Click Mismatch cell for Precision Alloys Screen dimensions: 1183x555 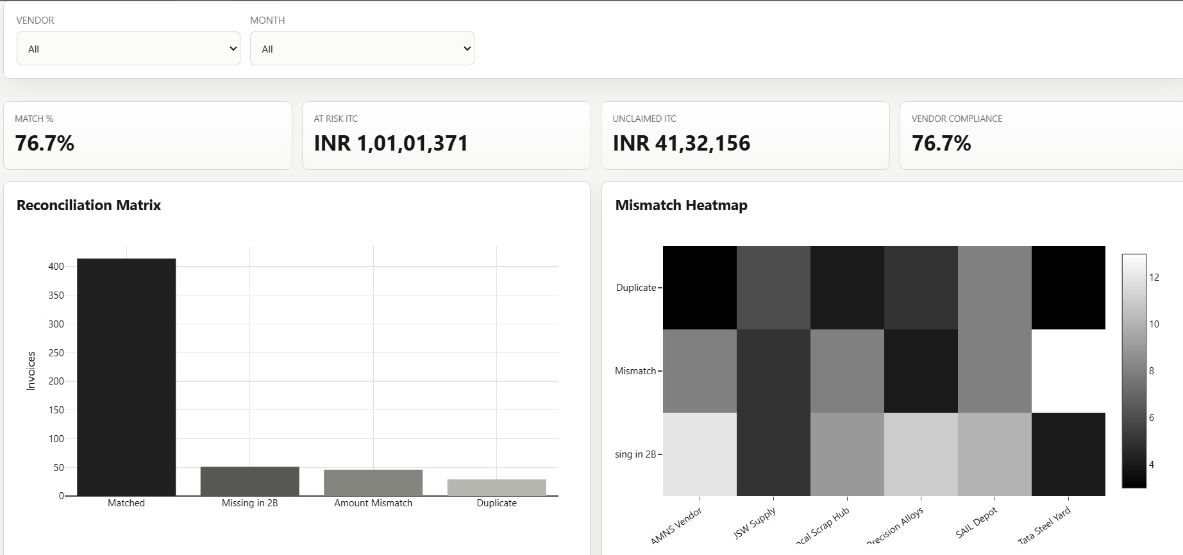tap(921, 371)
